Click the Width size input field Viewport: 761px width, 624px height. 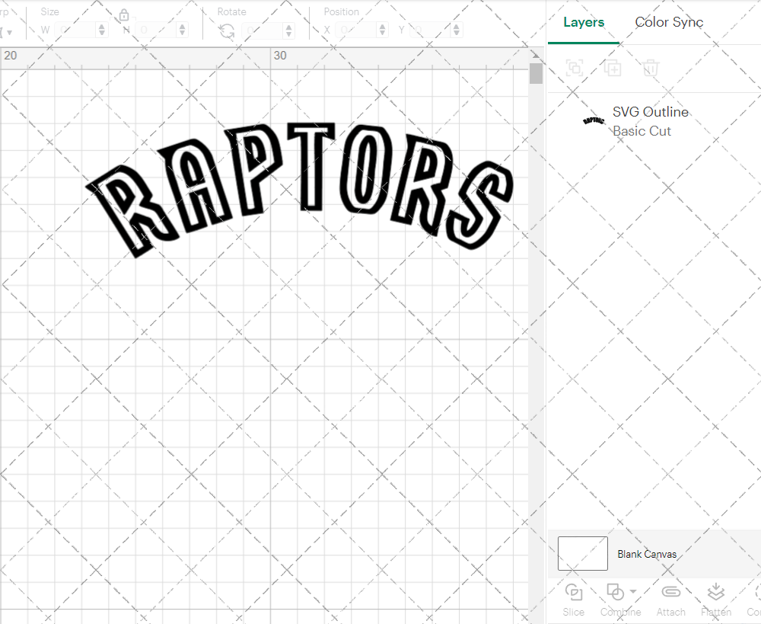(75, 30)
